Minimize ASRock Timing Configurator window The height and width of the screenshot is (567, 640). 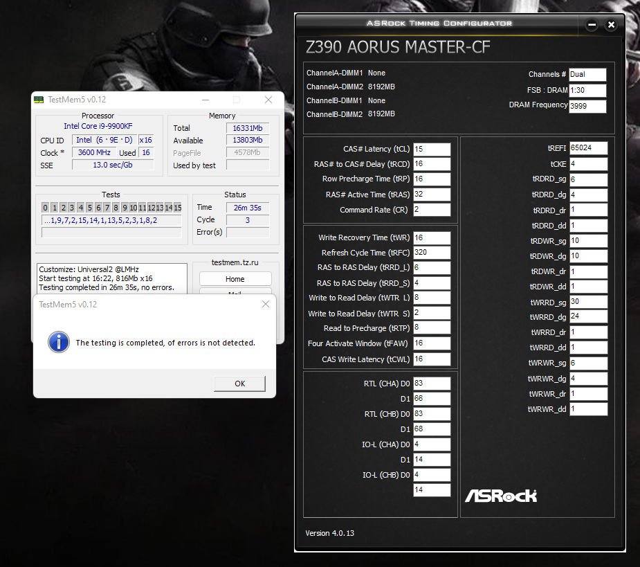pos(592,25)
